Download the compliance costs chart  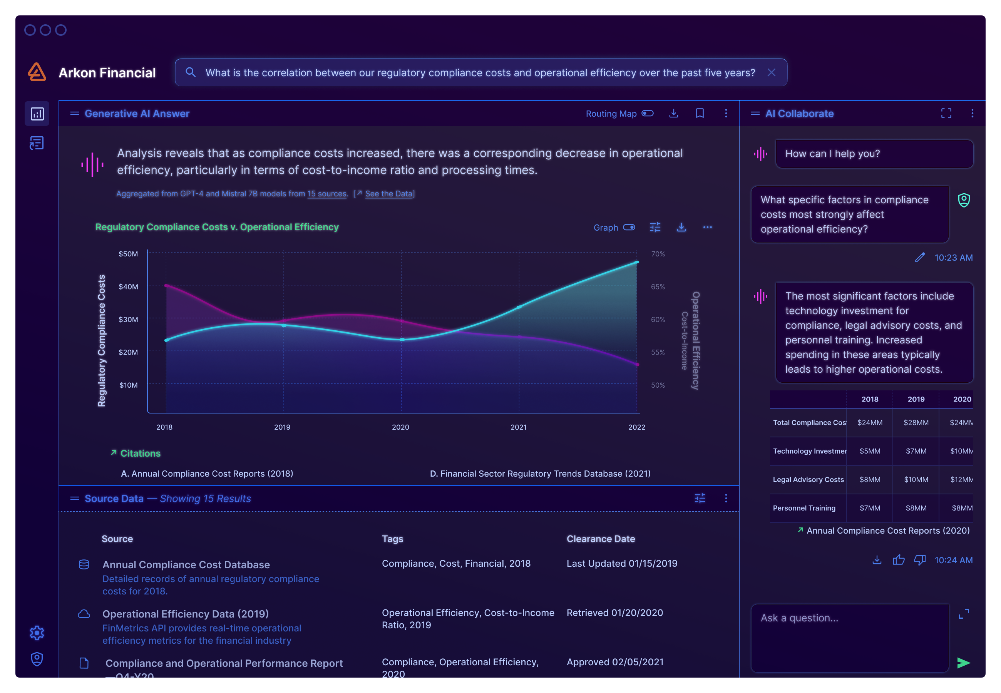(x=681, y=227)
